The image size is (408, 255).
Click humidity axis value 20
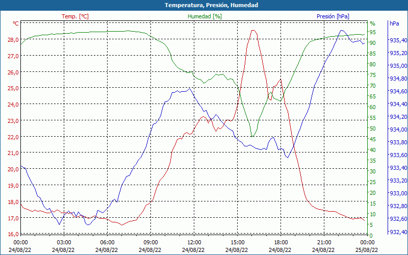coord(373,193)
